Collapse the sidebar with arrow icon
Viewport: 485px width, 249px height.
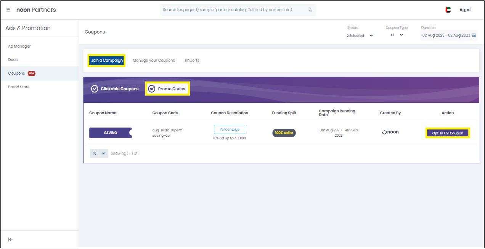11,239
